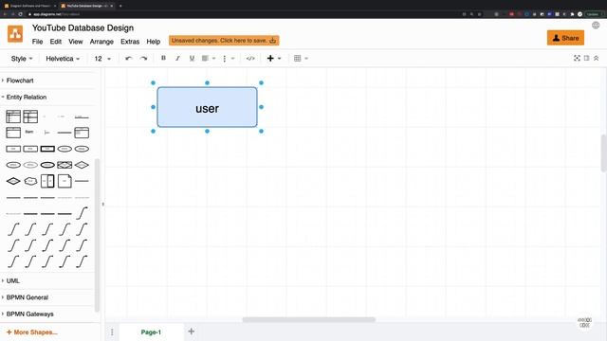Image resolution: width=607 pixels, height=341 pixels.
Task: Pick the bold-outlined ellipse attribute shape
Action: pyautogui.click(x=47, y=165)
